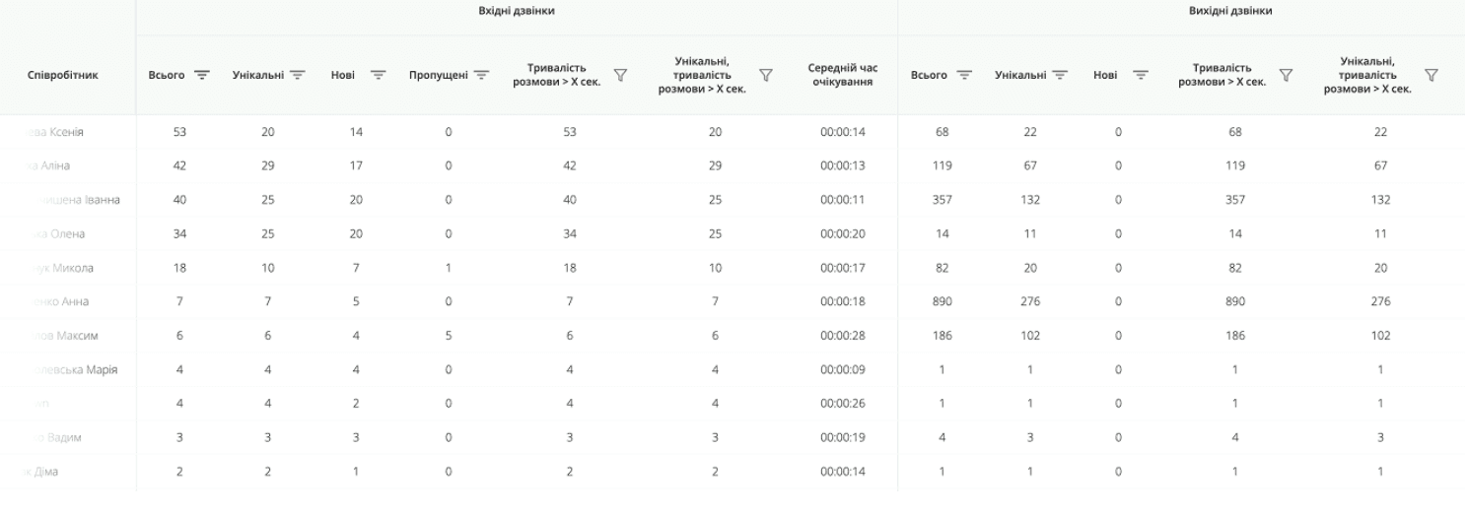
Task: Sort outgoing calls by Нові icon
Action: coord(1140,75)
